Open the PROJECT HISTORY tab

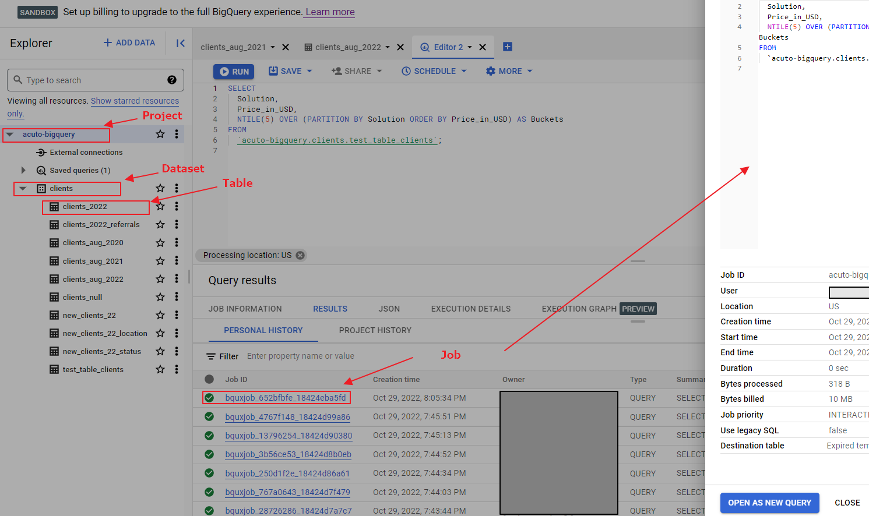[375, 330]
